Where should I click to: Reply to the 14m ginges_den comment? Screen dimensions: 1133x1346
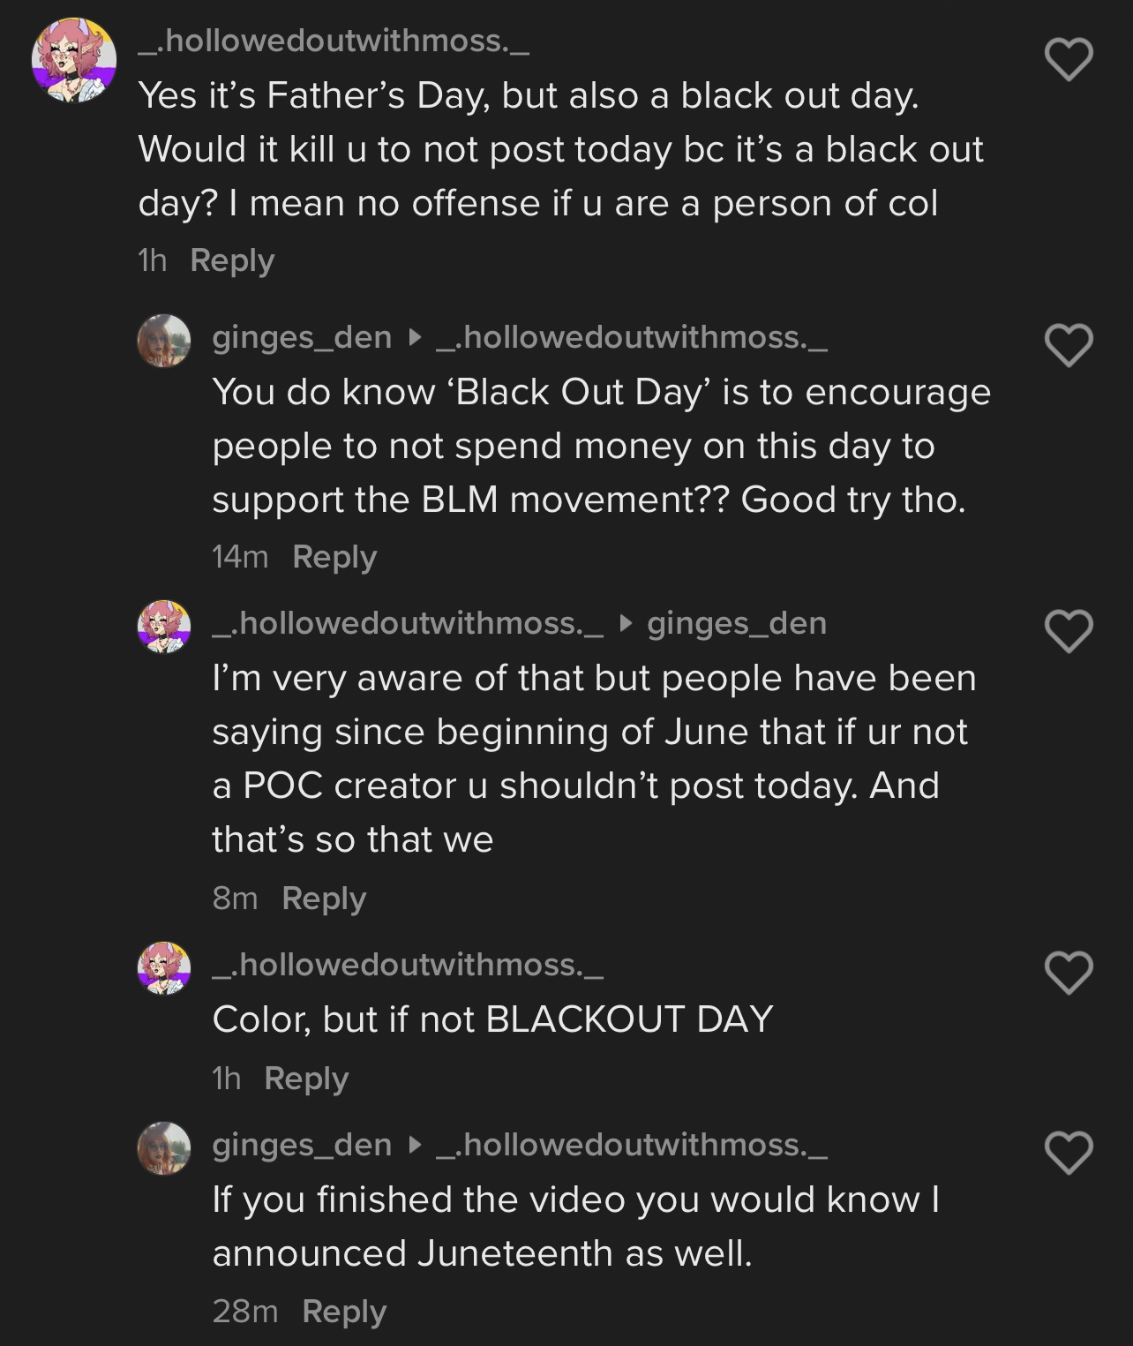coord(334,557)
